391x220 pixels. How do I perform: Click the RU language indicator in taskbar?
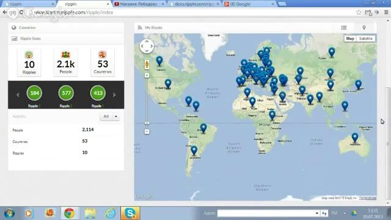pos(334,213)
